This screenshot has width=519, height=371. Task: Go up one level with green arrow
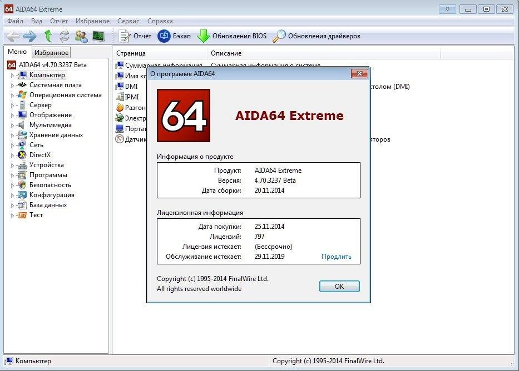pyautogui.click(x=48, y=36)
